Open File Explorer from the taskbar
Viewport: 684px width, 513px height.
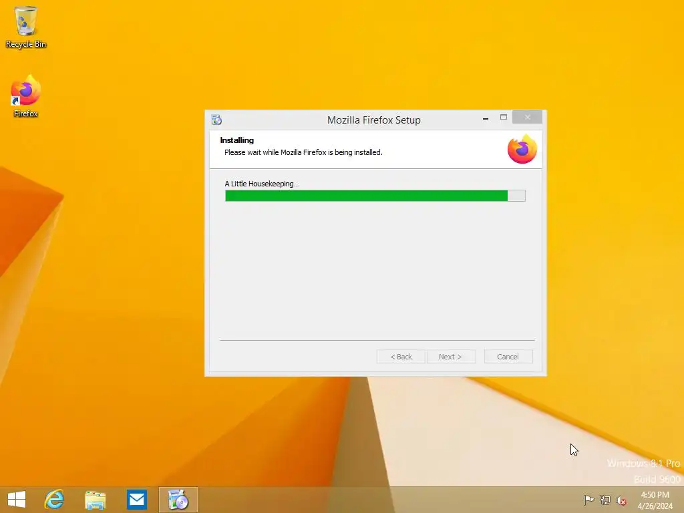pos(95,500)
